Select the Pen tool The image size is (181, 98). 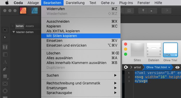click(5, 69)
